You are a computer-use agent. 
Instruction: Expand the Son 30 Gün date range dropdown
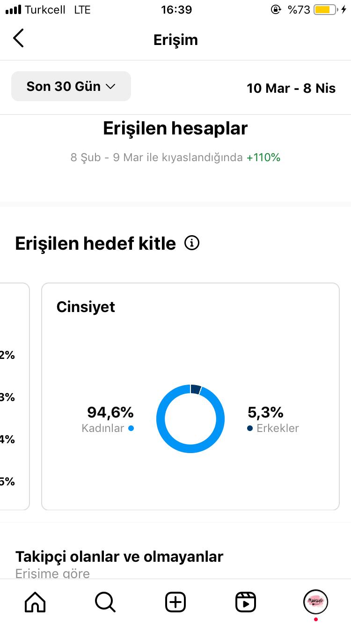[x=71, y=86]
